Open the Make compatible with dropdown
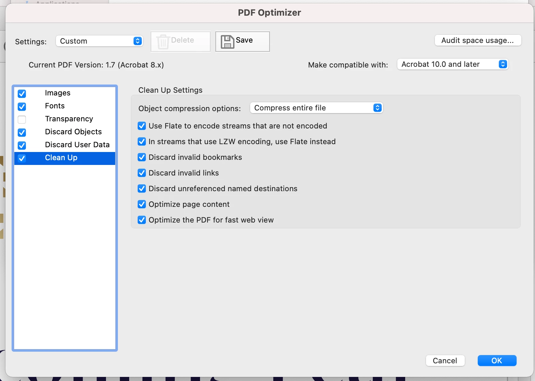Image resolution: width=535 pixels, height=381 pixels. pos(453,64)
